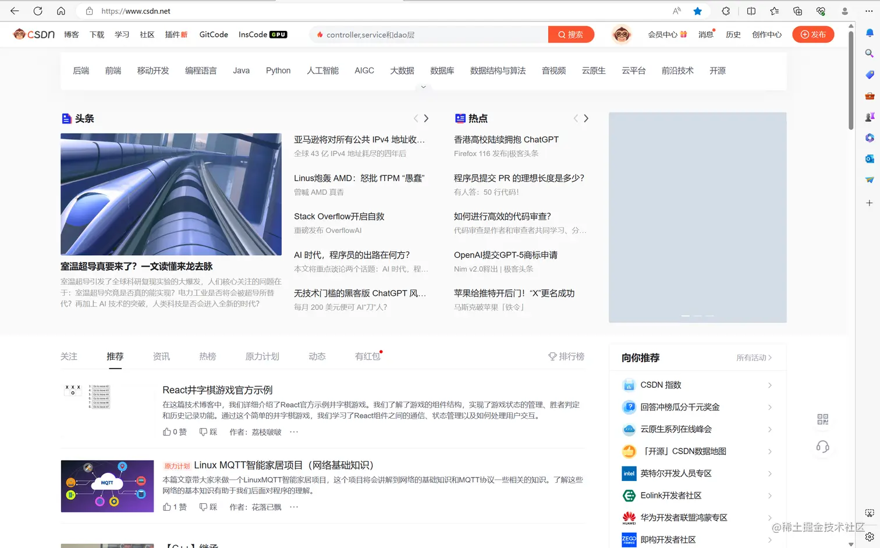The image size is (880, 548).
Task: Open 创作中心 link
Action: click(x=767, y=34)
